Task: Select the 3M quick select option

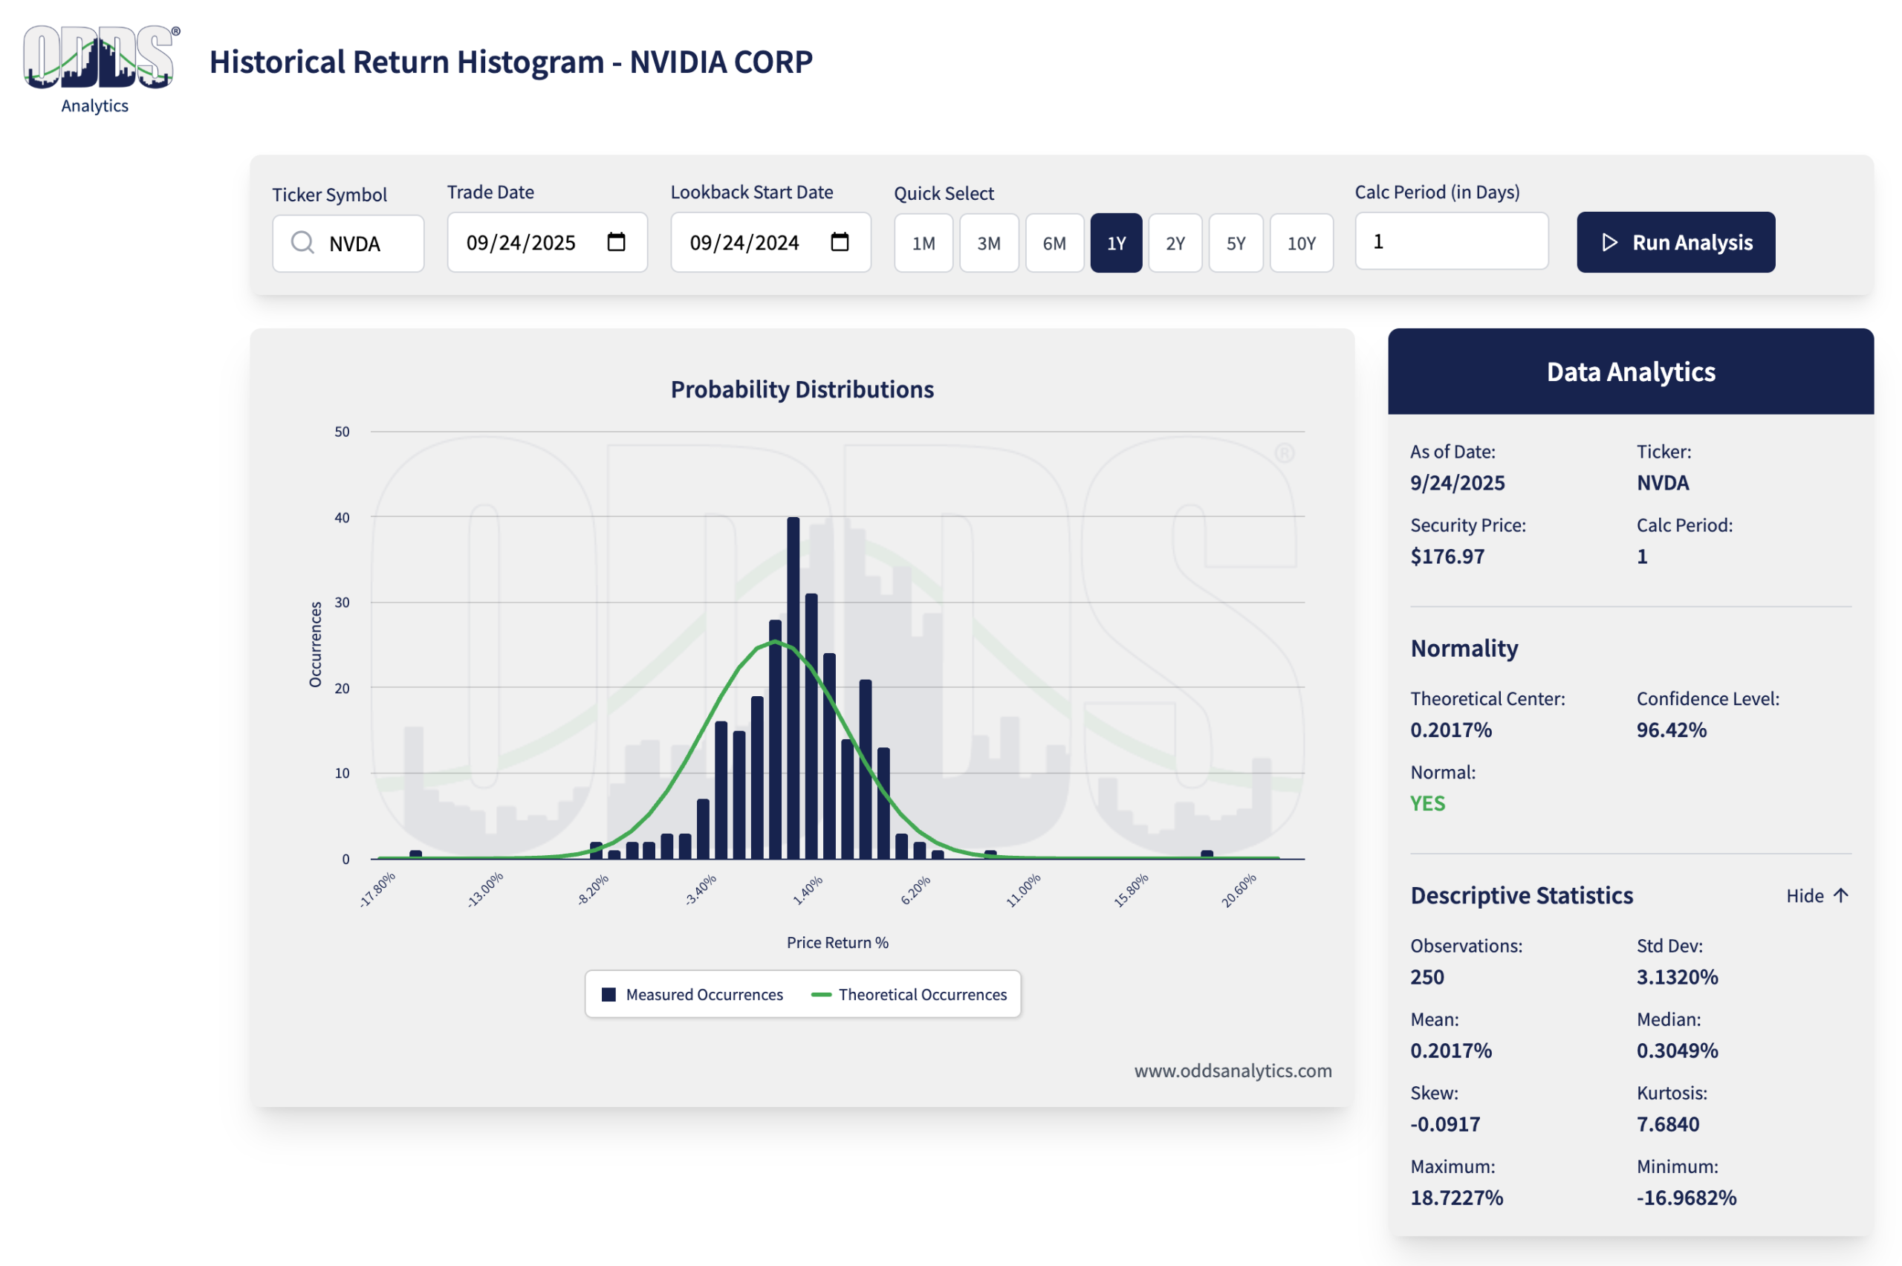Action: click(988, 243)
